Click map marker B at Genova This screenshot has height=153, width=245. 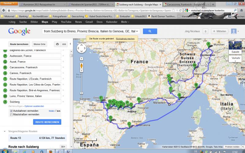tap(196, 86)
